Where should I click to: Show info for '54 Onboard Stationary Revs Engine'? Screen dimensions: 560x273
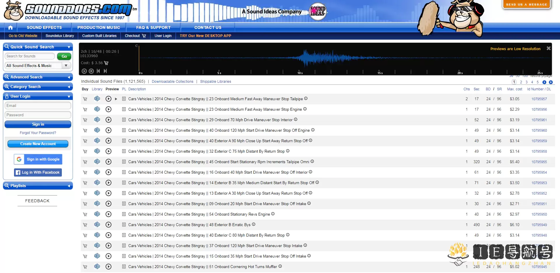coord(273,214)
